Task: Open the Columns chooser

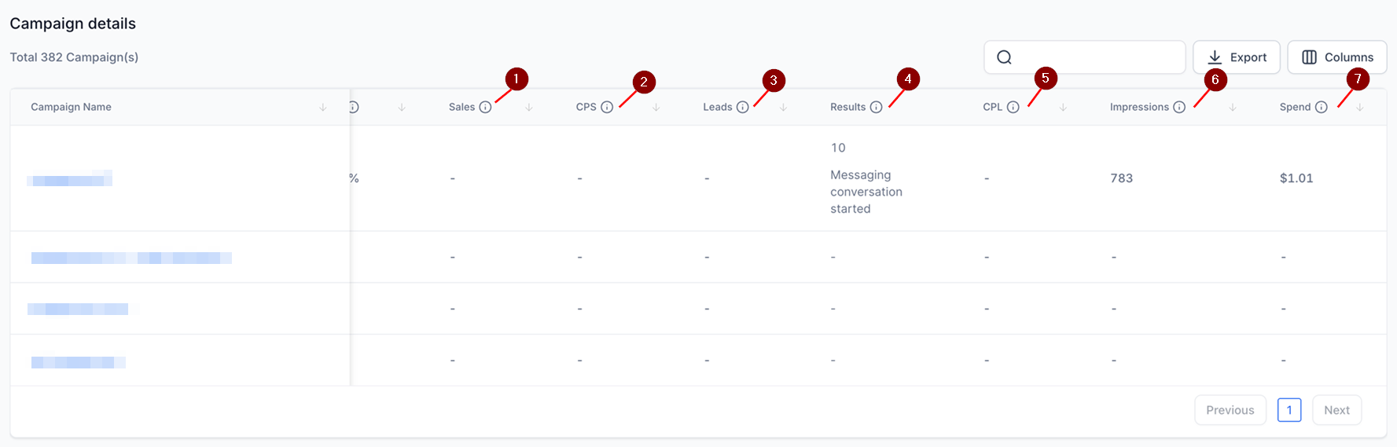Action: (1337, 57)
